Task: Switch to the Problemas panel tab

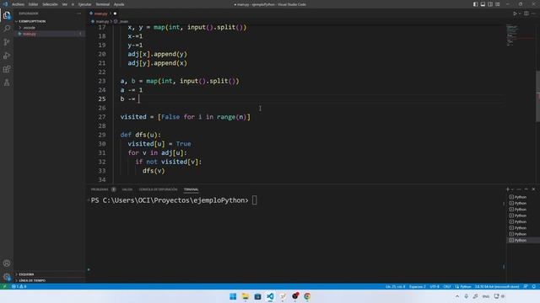Action: [100, 189]
